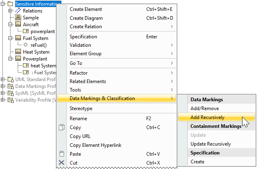Click the reFuel() operation icon
257x169 pixels.
25,45
